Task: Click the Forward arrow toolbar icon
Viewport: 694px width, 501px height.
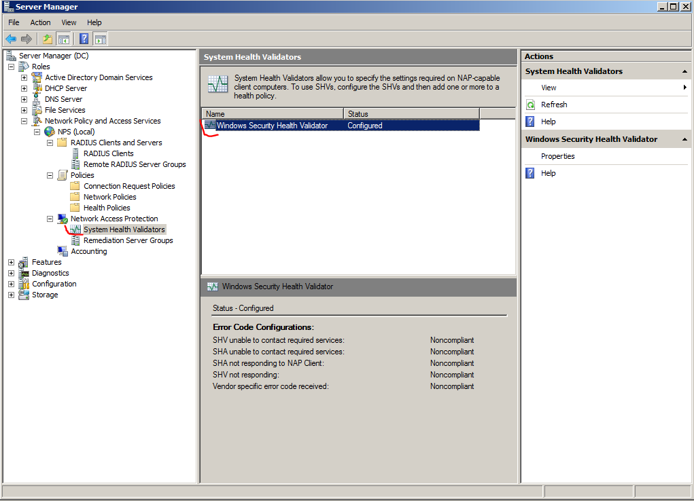Action: tap(27, 39)
